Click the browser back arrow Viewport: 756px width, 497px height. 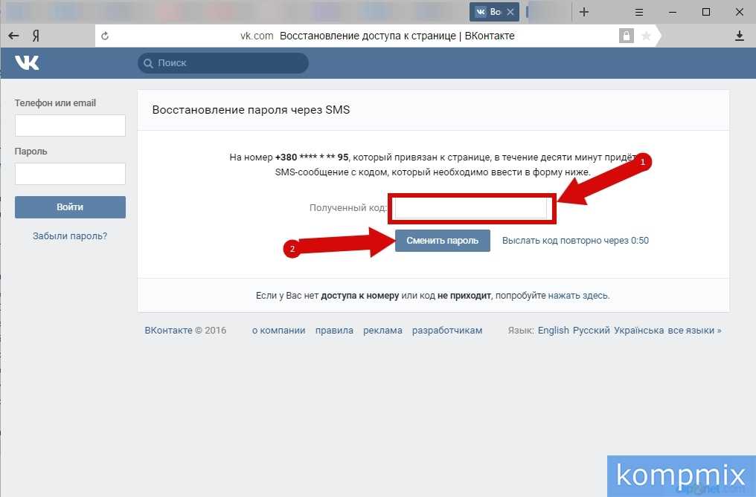[x=13, y=36]
